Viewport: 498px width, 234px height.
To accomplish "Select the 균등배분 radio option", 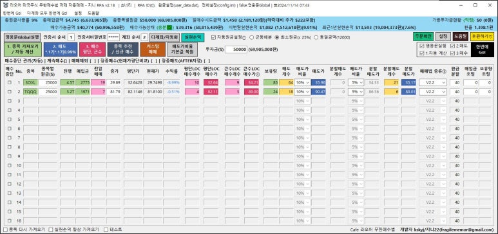I will coord(252,37).
